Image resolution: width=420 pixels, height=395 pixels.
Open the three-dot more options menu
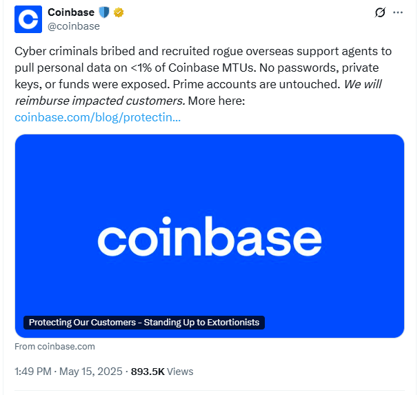click(x=398, y=12)
